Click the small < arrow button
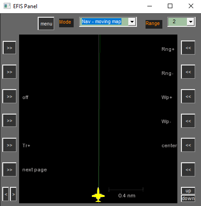The width and height of the screenshot is (201, 206). [5, 194]
